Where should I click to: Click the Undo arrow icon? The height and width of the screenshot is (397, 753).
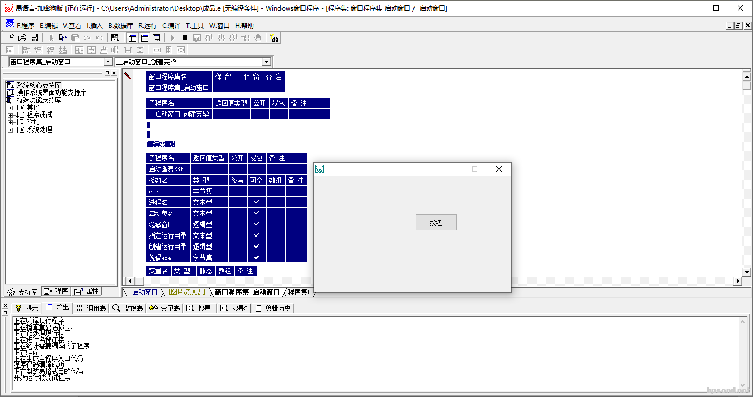point(99,37)
